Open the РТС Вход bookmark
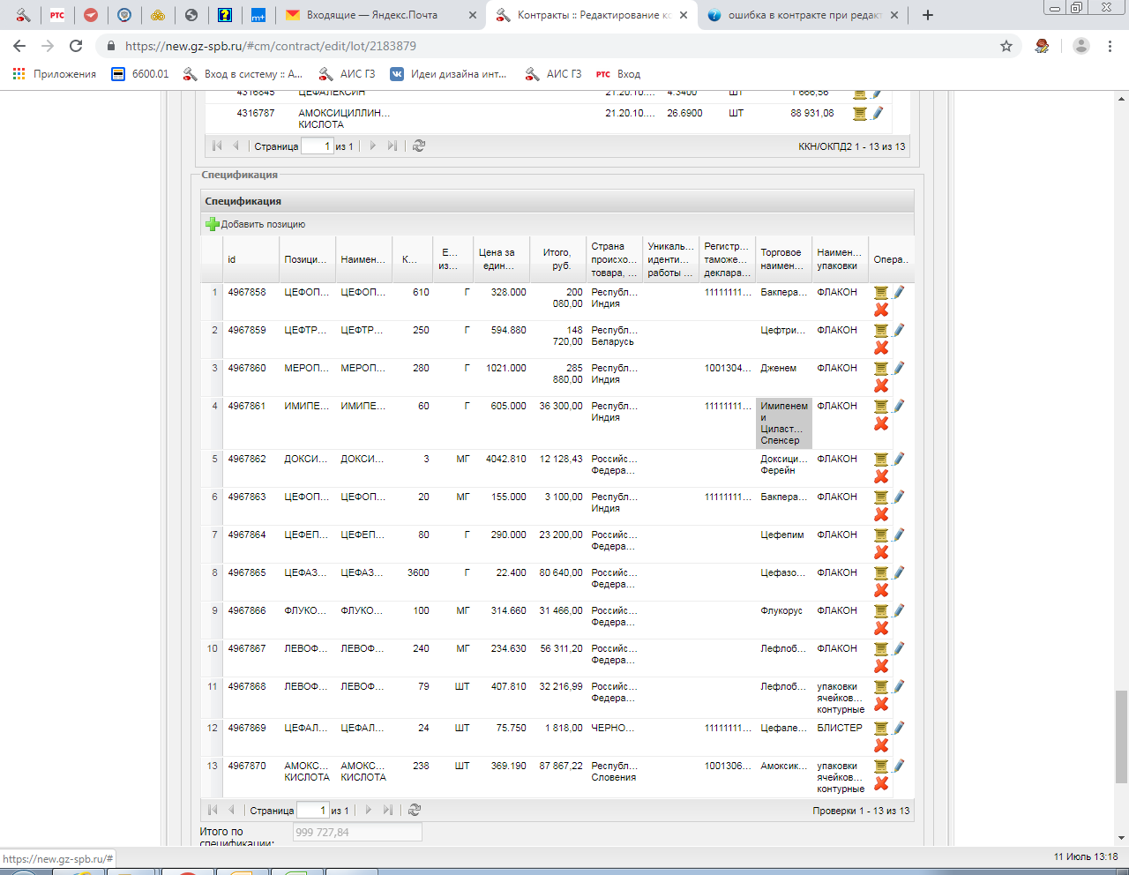The height and width of the screenshot is (875, 1129). [x=618, y=74]
